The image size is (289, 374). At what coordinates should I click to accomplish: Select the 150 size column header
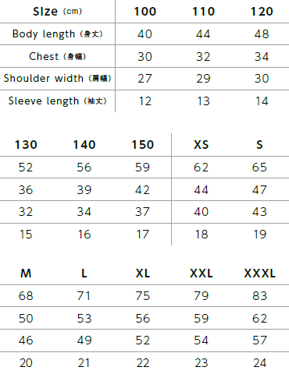tap(143, 145)
